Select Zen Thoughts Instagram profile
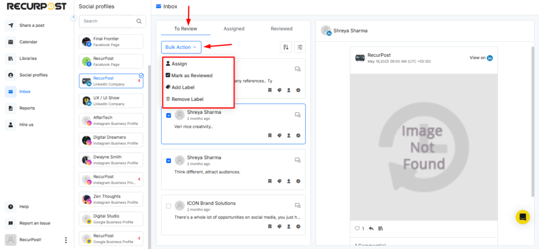Screen dimensions: 539x249 [x=111, y=199]
